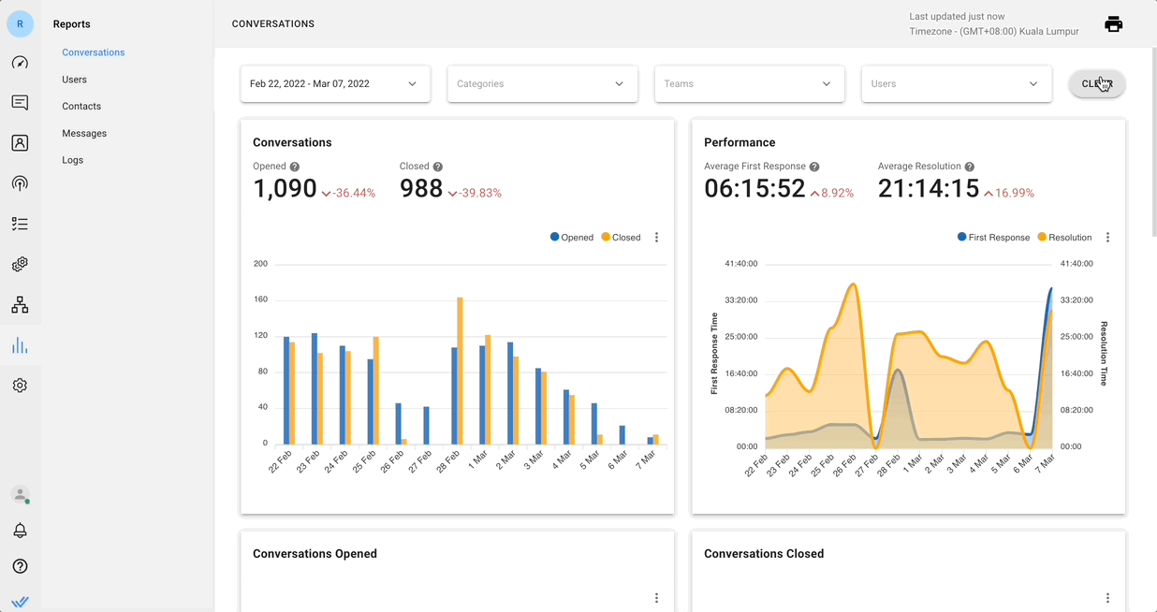This screenshot has height=612, width=1157.
Task: Toggle the Closed series in Conversations legend
Action: [621, 237]
